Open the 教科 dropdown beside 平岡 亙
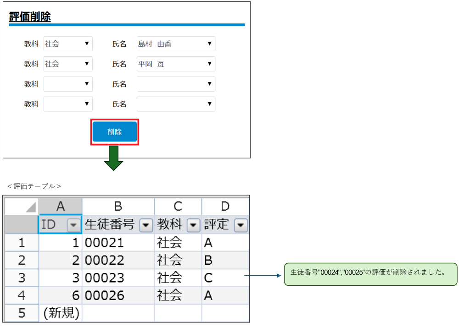 (x=68, y=64)
